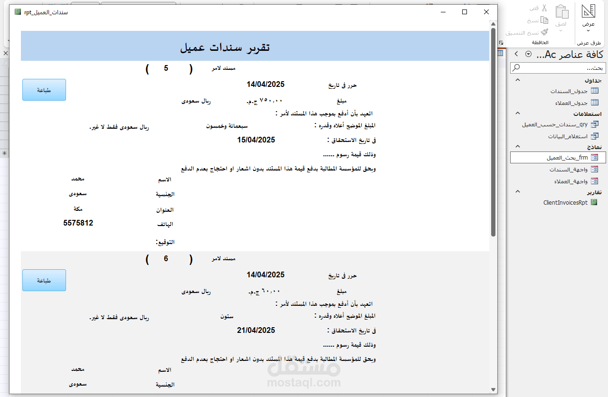
Task: Open navigation pane category menu circle arrow
Action: coord(528,54)
